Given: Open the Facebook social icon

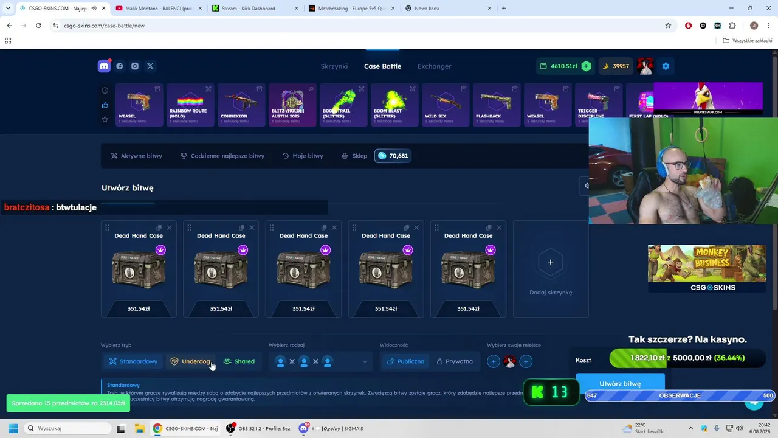Looking at the screenshot, I should pyautogui.click(x=120, y=66).
